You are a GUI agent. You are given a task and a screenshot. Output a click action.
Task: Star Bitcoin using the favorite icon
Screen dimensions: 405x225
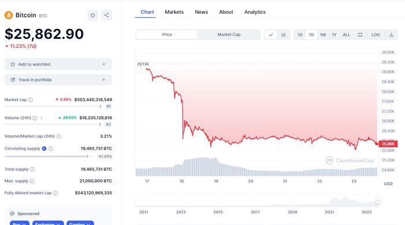(93, 15)
